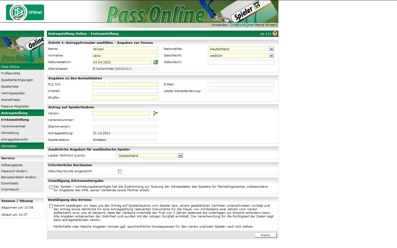Click the Geburtsdatum date field
397x248 pixels.
pos(122,62)
